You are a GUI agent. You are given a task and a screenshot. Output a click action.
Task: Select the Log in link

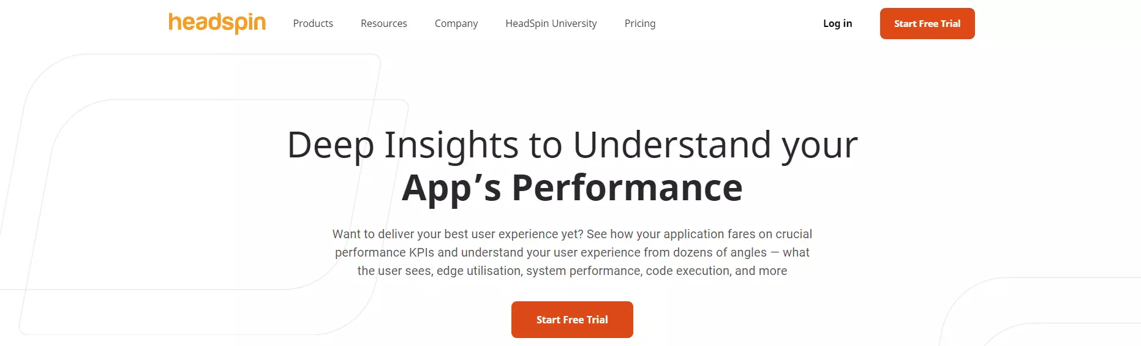[x=837, y=23]
